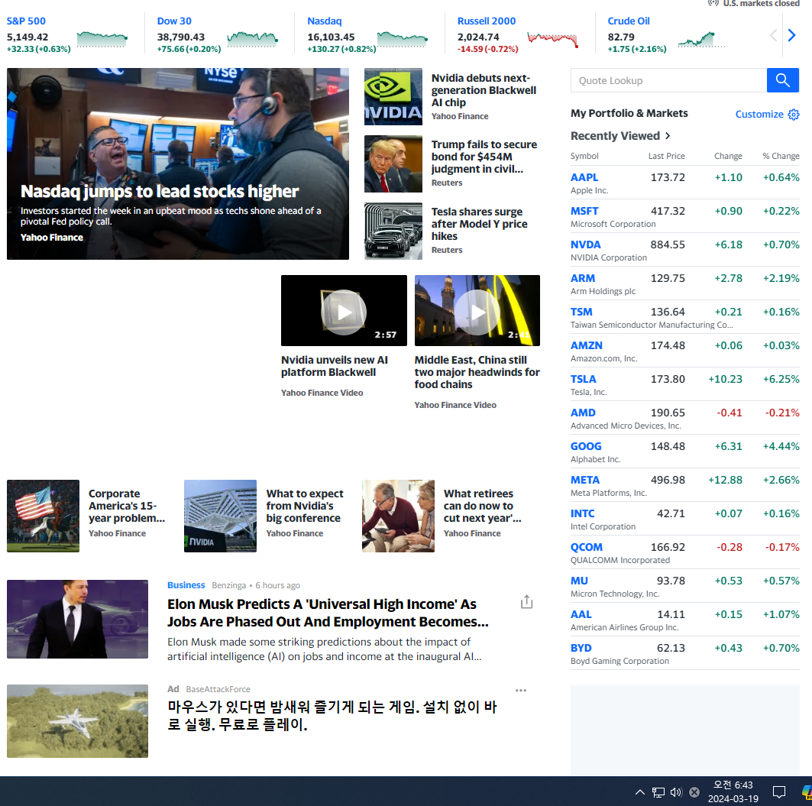Click the Elon Musk article thumbnail
Screen dimensions: 812x806
coord(77,619)
